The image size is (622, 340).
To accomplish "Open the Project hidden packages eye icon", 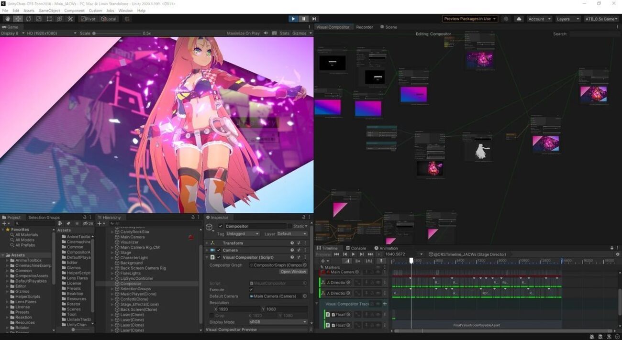I will click(88, 223).
